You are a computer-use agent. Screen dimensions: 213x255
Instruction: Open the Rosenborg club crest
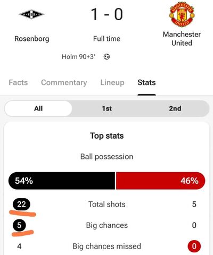31,14
